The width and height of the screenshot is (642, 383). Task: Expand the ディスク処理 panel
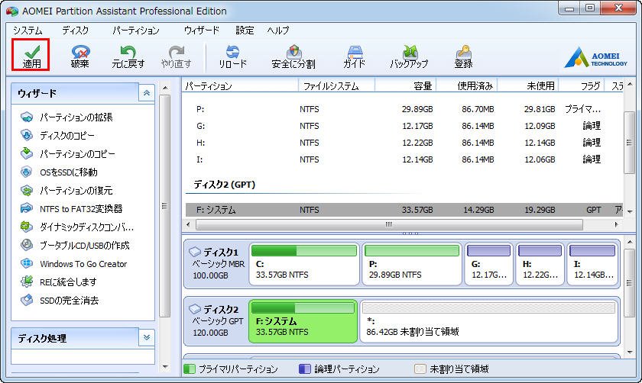(146, 338)
